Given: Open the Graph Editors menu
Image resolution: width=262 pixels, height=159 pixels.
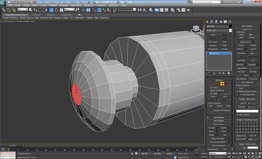Looking at the screenshot, I should (x=76, y=5).
